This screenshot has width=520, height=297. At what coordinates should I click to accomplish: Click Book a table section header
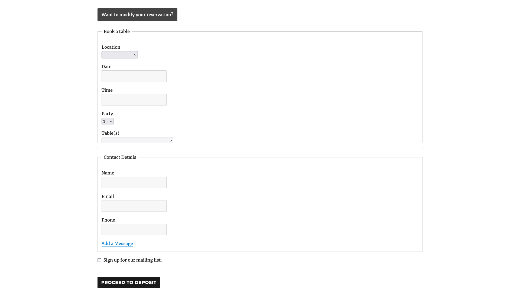pyautogui.click(x=117, y=31)
